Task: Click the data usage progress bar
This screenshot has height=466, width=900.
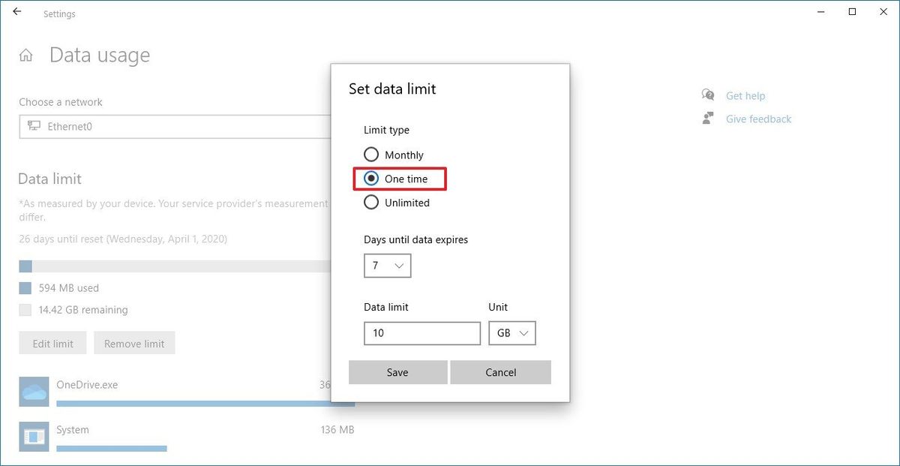Action: (x=150, y=265)
